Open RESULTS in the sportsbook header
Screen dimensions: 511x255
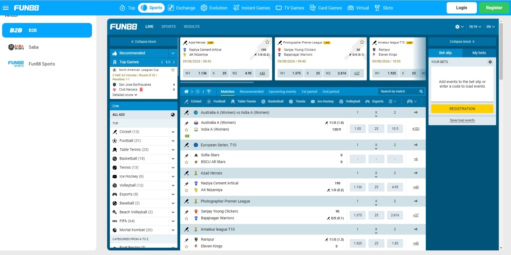coord(192,26)
